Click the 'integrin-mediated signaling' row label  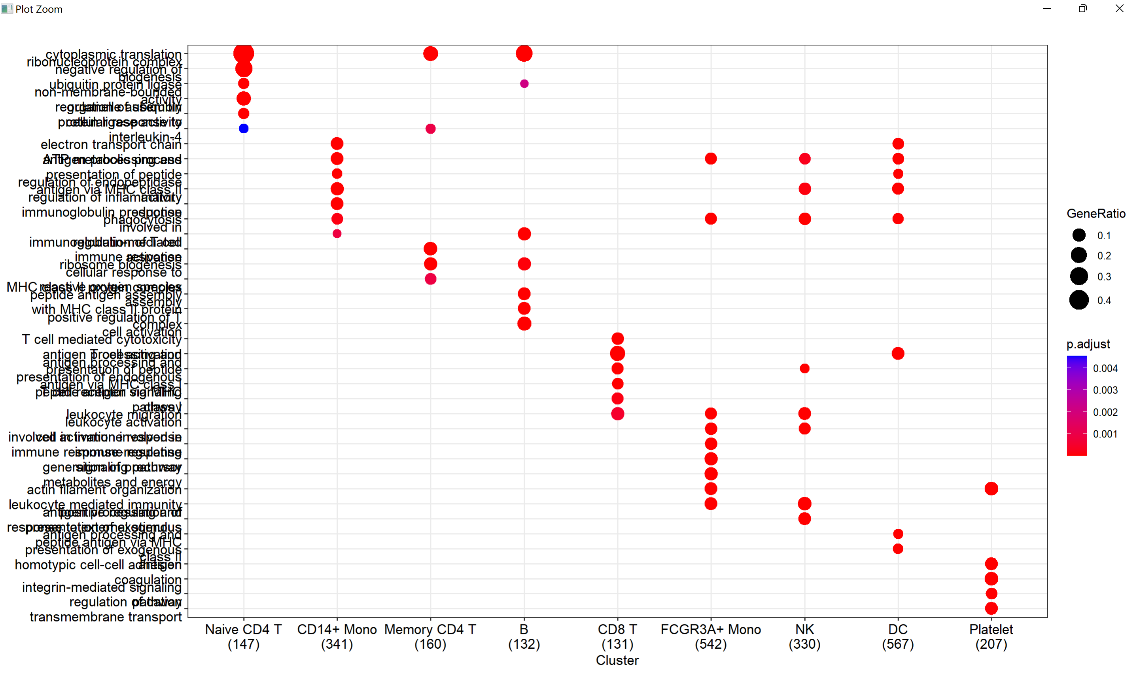[102, 587]
